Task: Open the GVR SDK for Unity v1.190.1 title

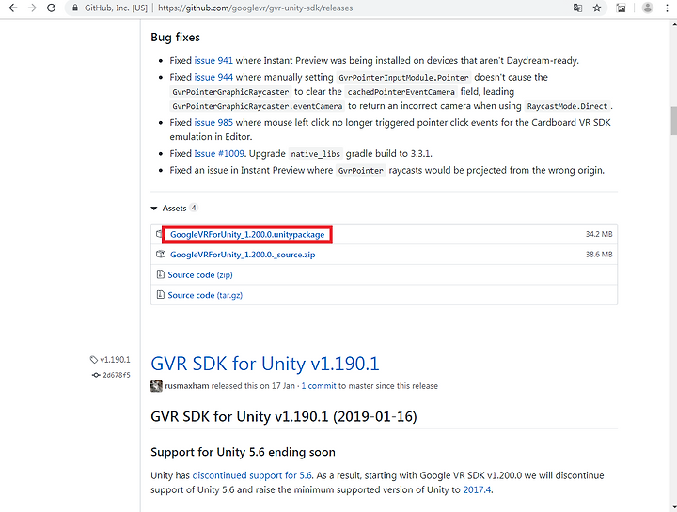Action: (264, 364)
